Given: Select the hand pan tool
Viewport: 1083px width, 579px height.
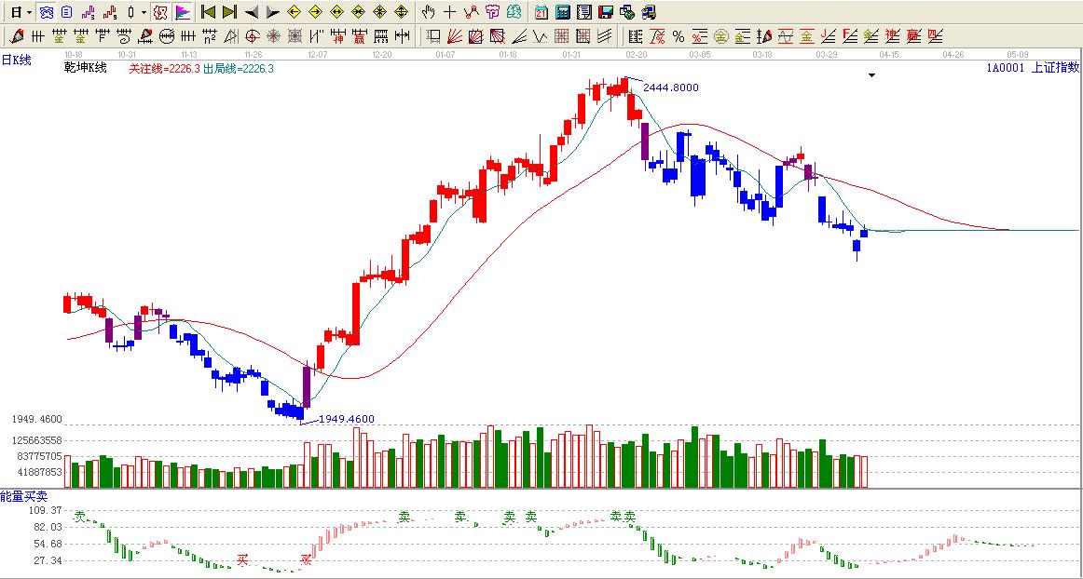Looking at the screenshot, I should pyautogui.click(x=428, y=12).
